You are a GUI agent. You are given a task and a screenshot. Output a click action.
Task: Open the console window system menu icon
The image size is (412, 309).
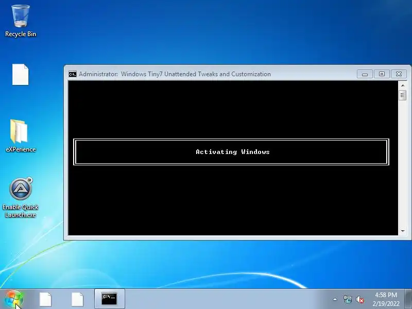(x=73, y=74)
